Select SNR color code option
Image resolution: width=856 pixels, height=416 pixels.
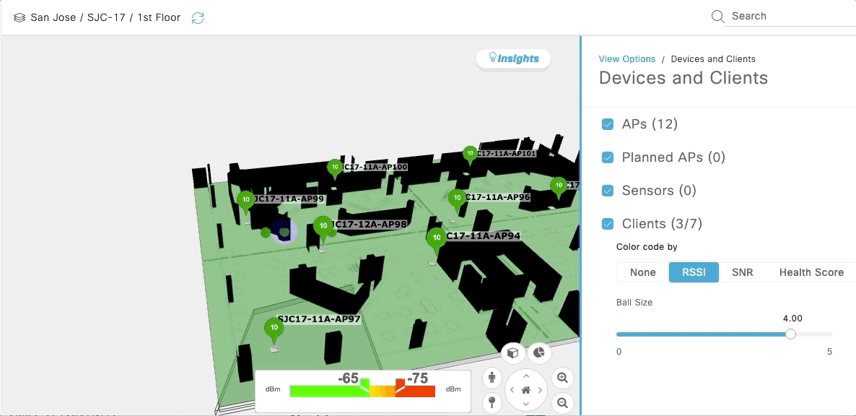(742, 272)
